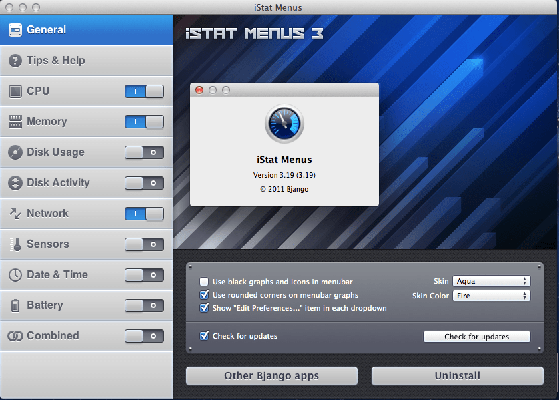This screenshot has height=400, width=559.
Task: Click the iStat Menus name in dialog
Action: click(284, 160)
